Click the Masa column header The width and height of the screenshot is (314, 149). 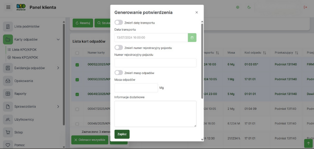(231, 53)
